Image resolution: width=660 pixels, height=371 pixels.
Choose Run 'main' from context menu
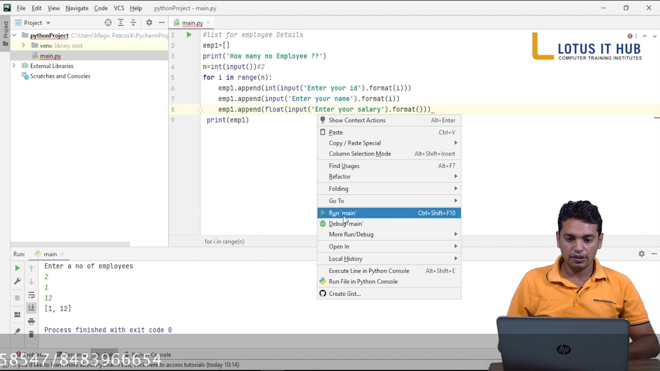(x=389, y=213)
